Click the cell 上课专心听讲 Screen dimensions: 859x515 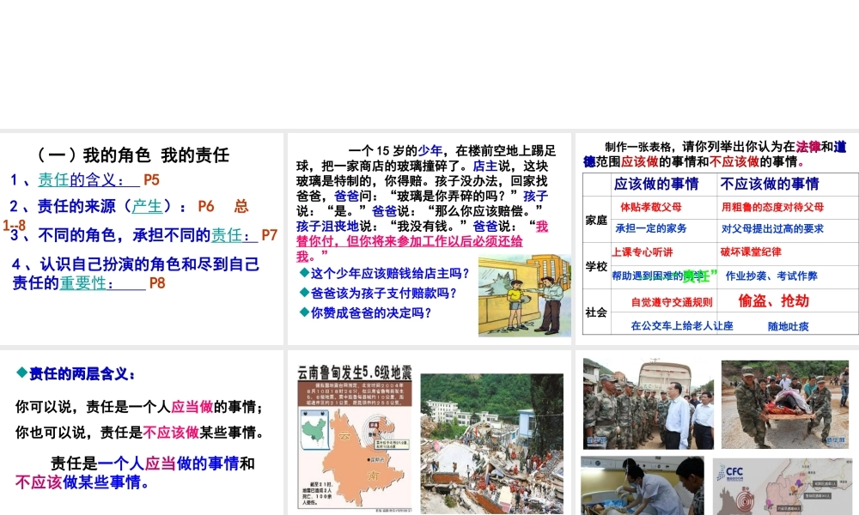[642, 252]
